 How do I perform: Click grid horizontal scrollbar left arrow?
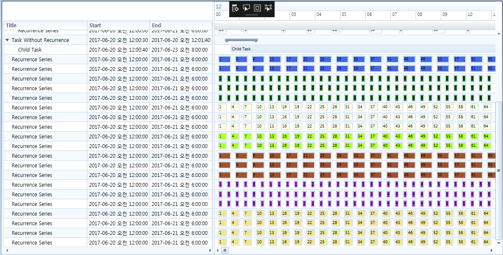point(6,250)
